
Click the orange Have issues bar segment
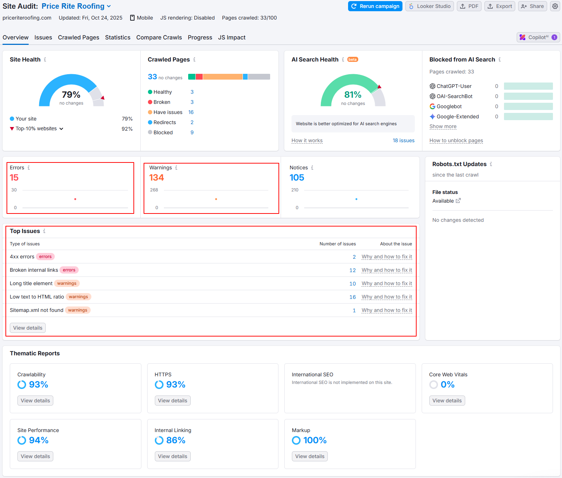click(x=222, y=77)
